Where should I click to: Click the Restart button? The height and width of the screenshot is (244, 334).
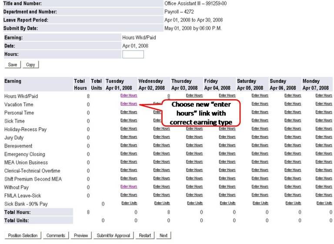(145, 235)
